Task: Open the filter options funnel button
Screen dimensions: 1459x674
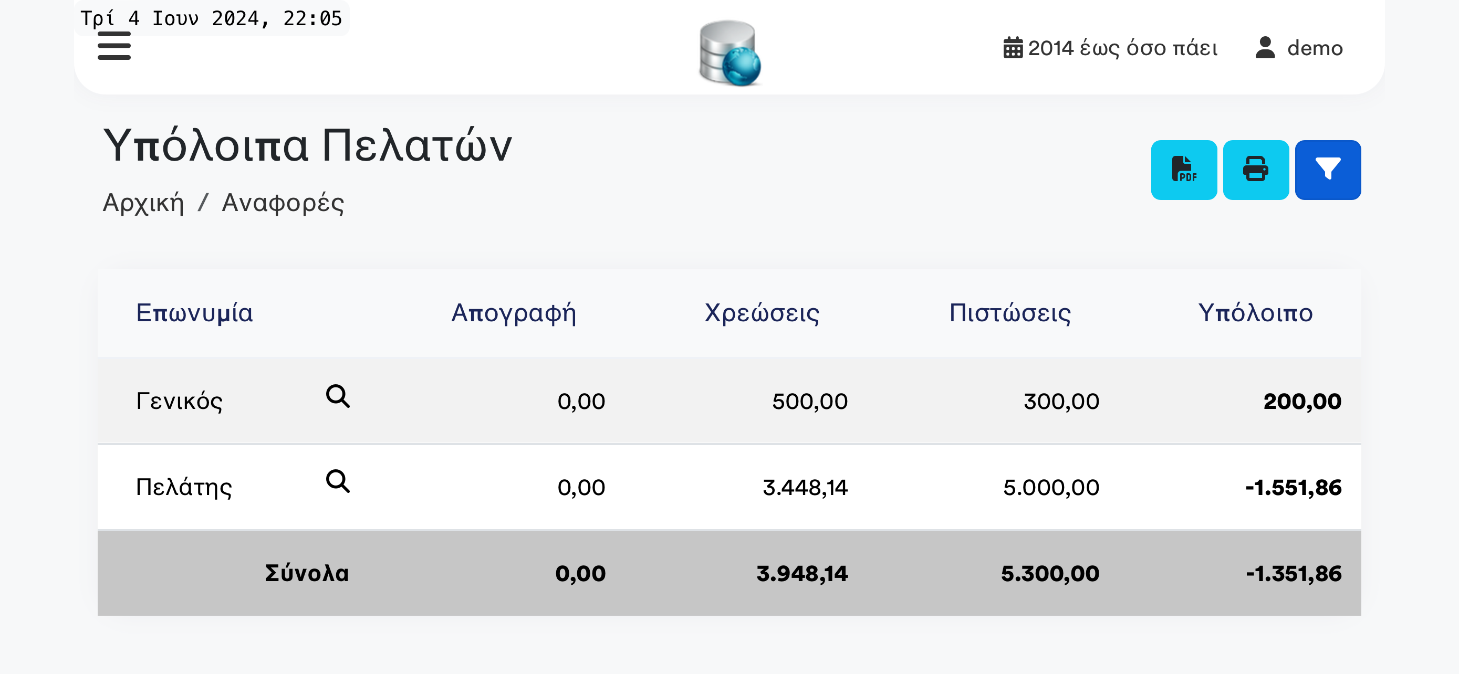Action: pos(1328,170)
